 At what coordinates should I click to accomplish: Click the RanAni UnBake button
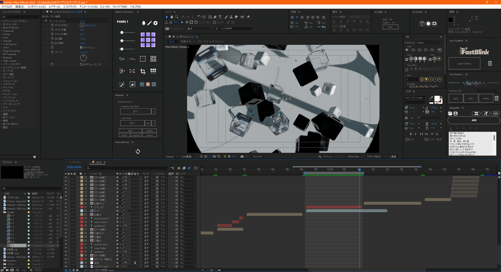point(486,98)
